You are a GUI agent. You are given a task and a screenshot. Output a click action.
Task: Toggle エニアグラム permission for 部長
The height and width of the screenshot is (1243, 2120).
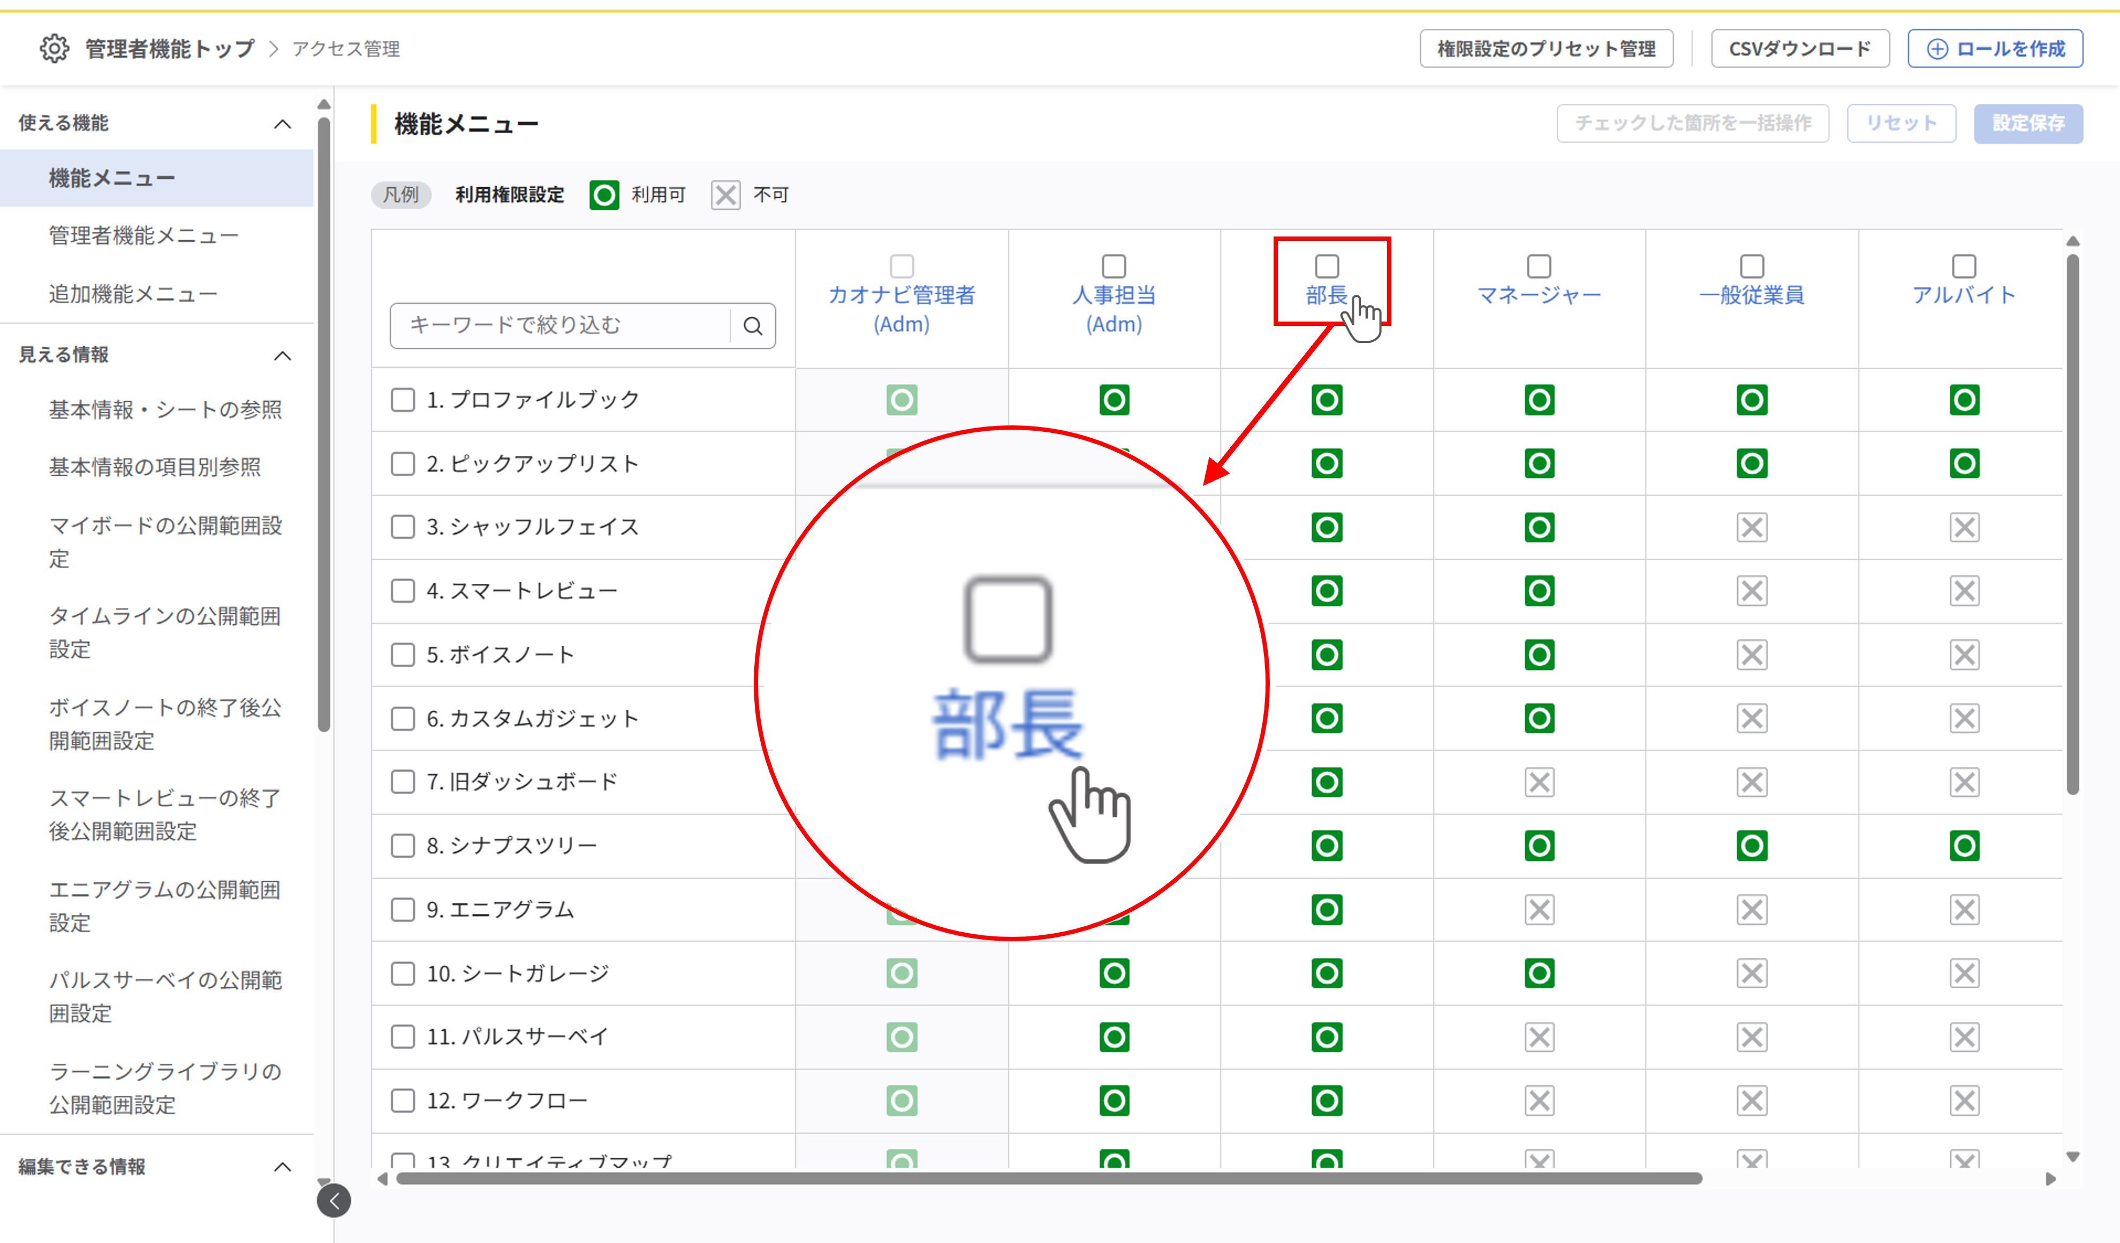(1327, 909)
